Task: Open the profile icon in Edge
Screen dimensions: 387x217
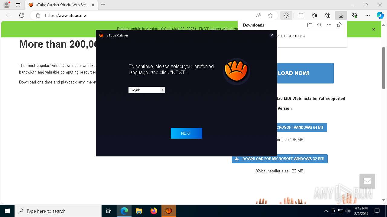Action: click(7, 5)
